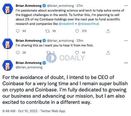This screenshot has width=131, height=116.
Task: Share the first tweet via upload icon
Action: pyautogui.click(x=108, y=31)
